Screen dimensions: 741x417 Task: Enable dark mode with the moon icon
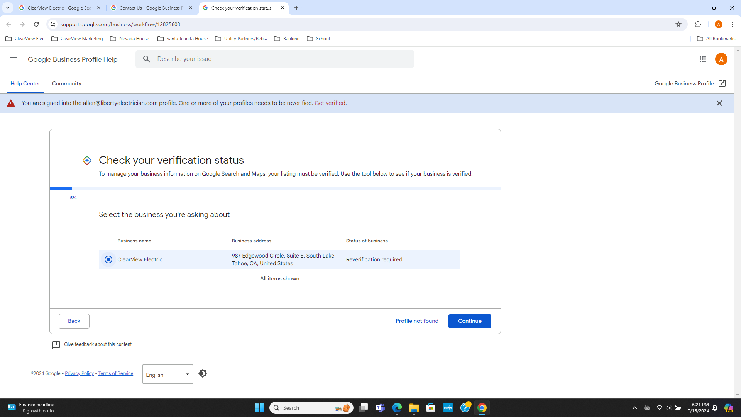coord(202,373)
